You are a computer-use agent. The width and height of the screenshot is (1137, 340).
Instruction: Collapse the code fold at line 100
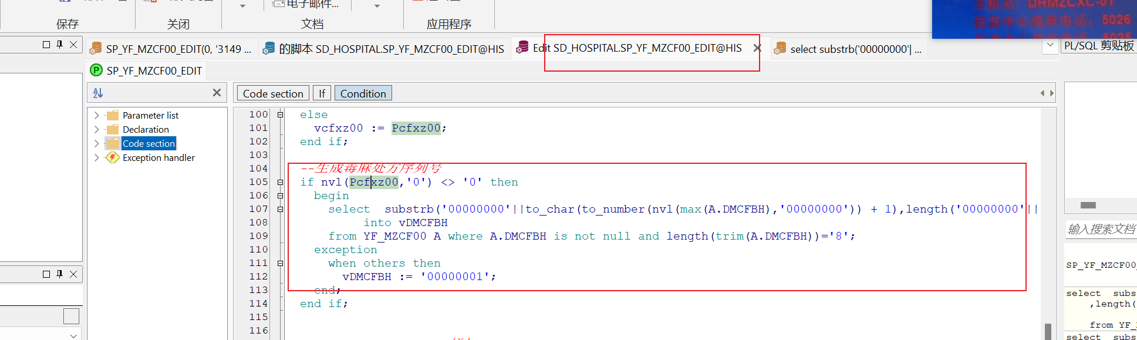pyautogui.click(x=280, y=115)
